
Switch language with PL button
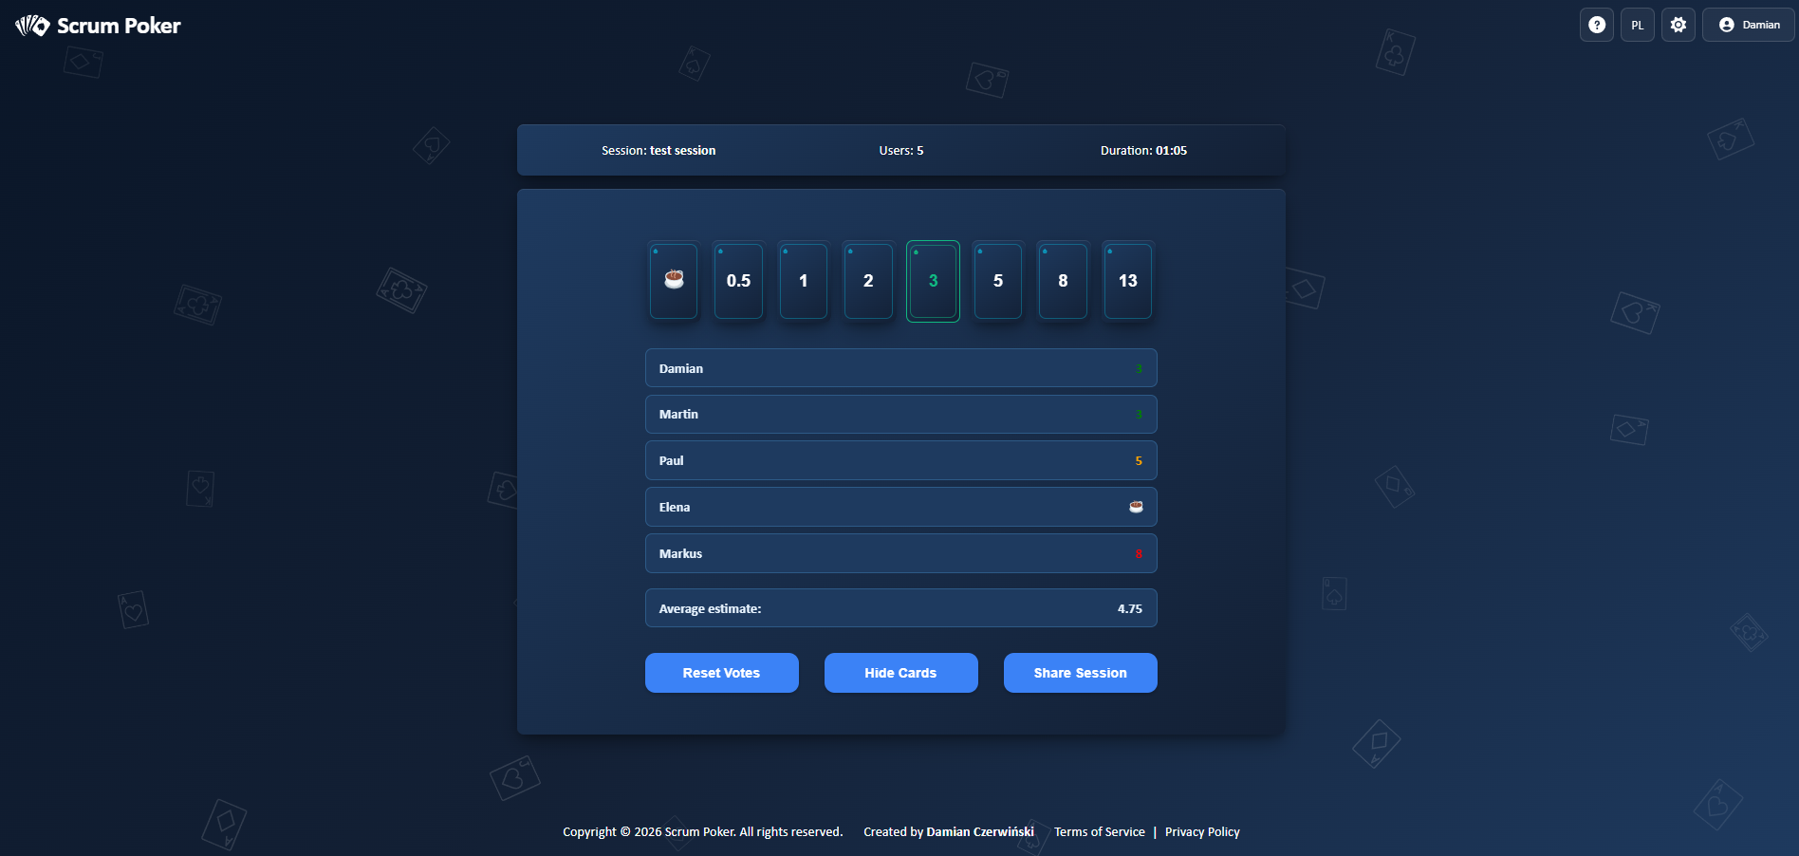click(x=1638, y=25)
